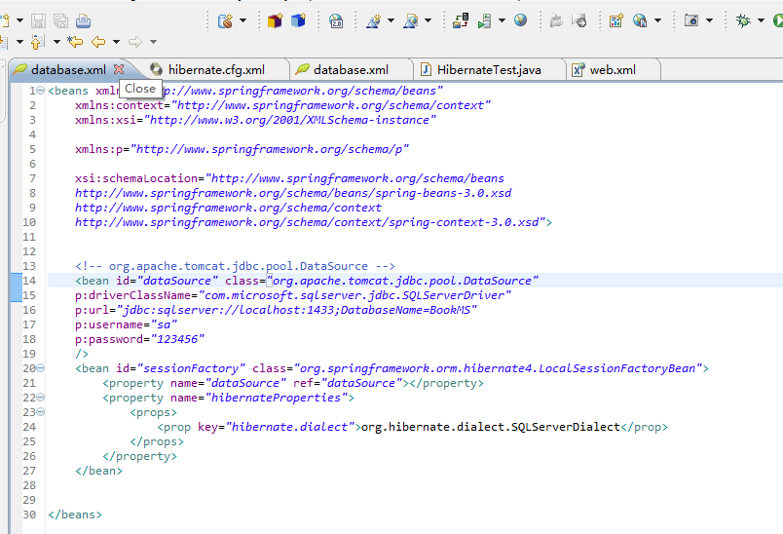Click the grayed window forward icon
783x534 pixels.
[579, 21]
